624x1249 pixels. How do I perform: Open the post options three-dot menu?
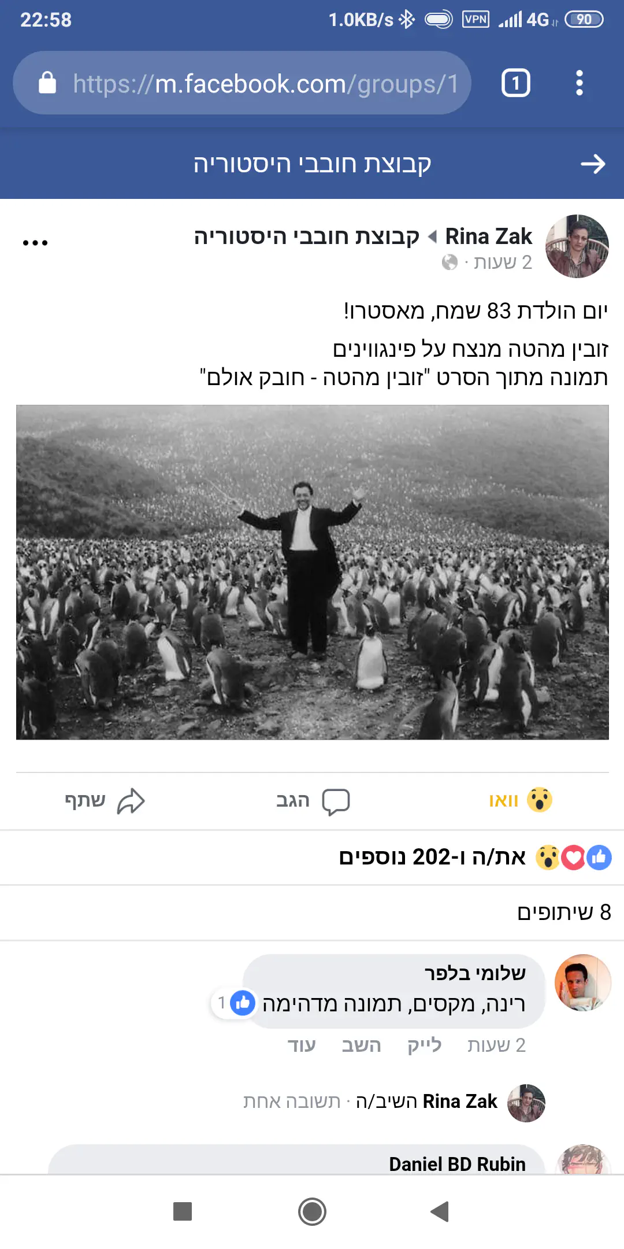[x=35, y=243]
